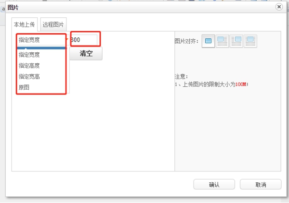
Task: Select 指定高度 in the dropdown list
Action: tap(29, 66)
